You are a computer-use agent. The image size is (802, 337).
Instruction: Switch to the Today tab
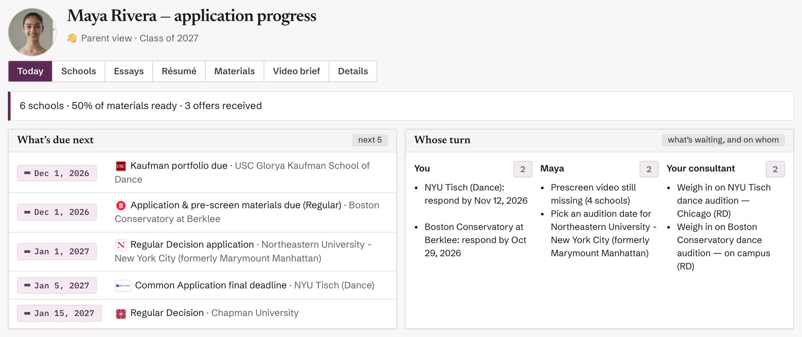tap(30, 71)
